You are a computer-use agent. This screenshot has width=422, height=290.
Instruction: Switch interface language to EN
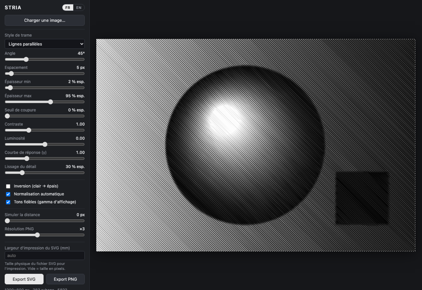tap(79, 7)
